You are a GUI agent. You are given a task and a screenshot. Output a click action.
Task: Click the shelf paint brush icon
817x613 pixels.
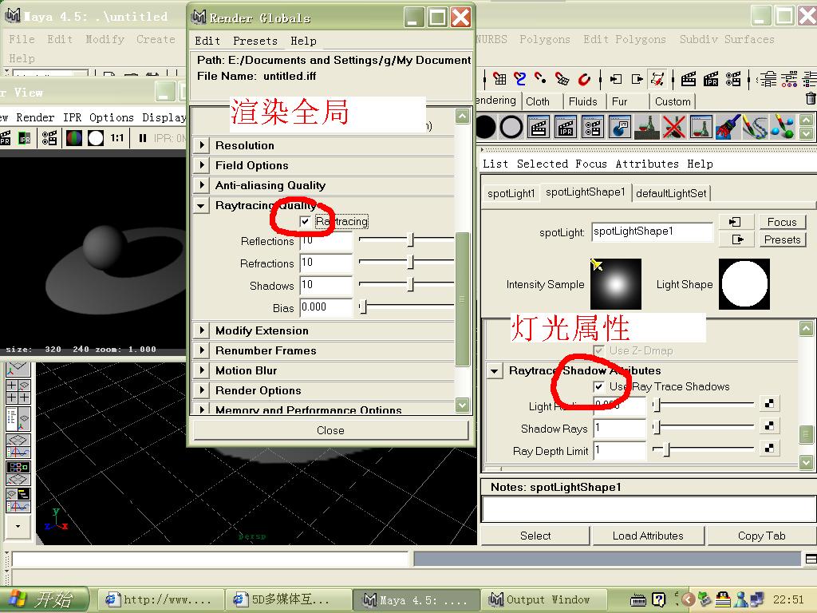point(728,127)
